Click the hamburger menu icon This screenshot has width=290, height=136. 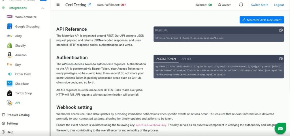58,5
